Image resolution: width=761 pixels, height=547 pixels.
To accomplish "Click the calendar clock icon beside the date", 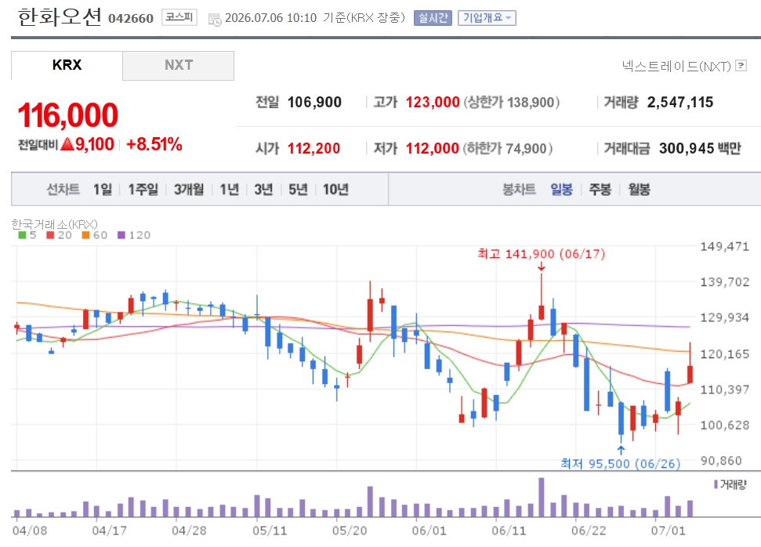I will tap(215, 20).
